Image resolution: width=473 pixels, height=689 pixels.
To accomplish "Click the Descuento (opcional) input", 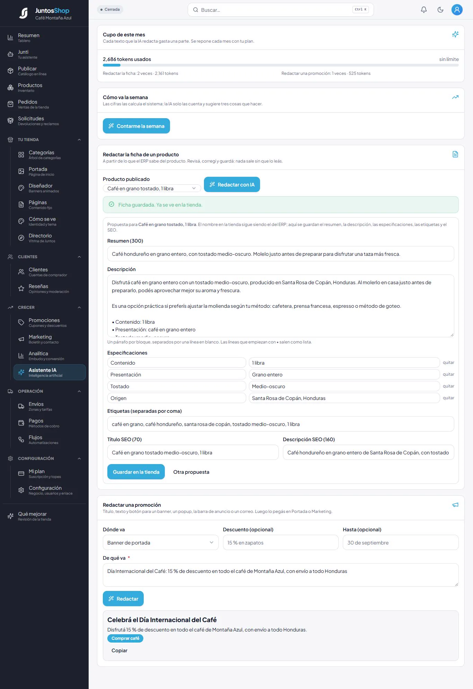I will (x=281, y=543).
